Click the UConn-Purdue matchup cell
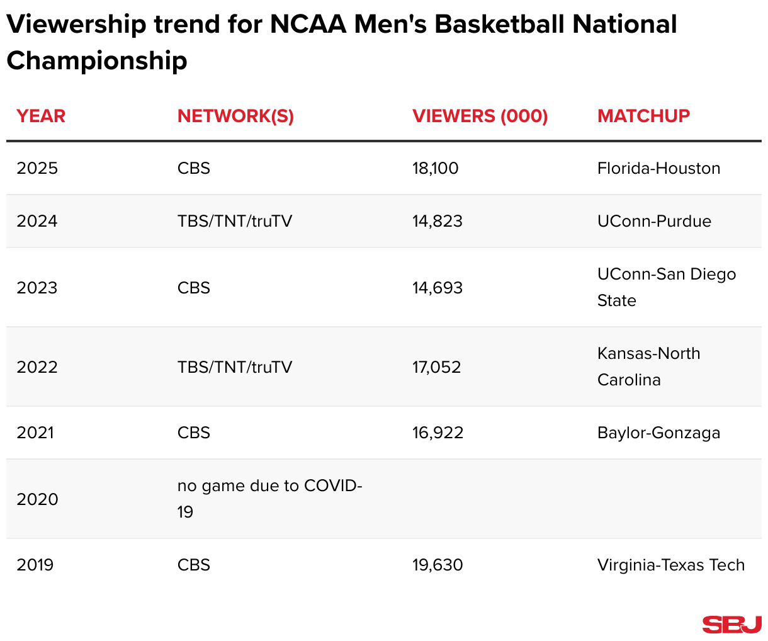 [x=654, y=221]
